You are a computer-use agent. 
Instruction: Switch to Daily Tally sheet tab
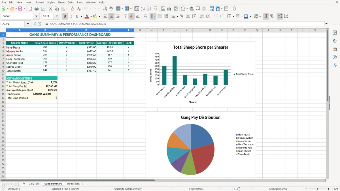pyautogui.click(x=34, y=184)
